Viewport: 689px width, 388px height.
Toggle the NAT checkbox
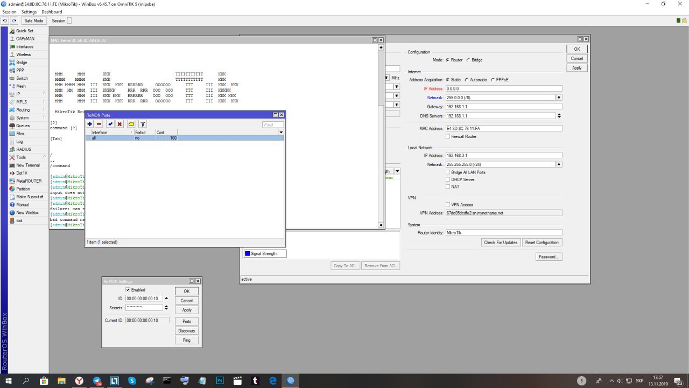point(448,186)
